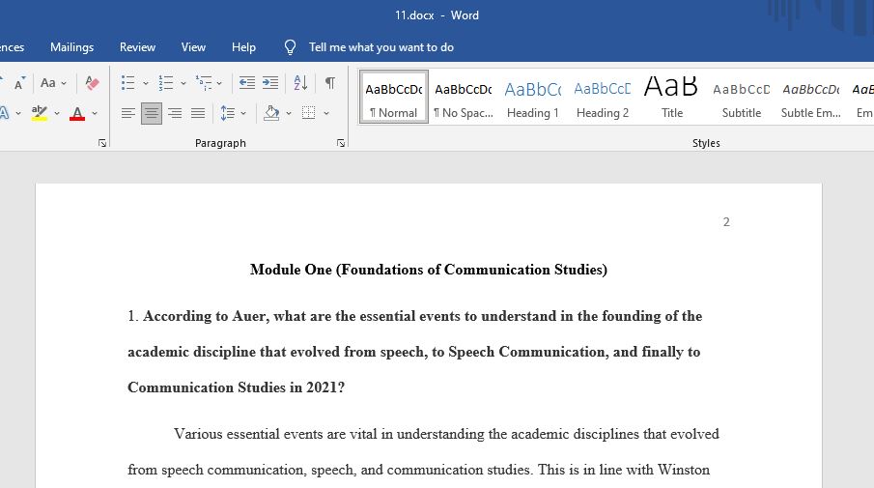The width and height of the screenshot is (874, 488).
Task: Apply the red Font Color
Action: (77, 113)
